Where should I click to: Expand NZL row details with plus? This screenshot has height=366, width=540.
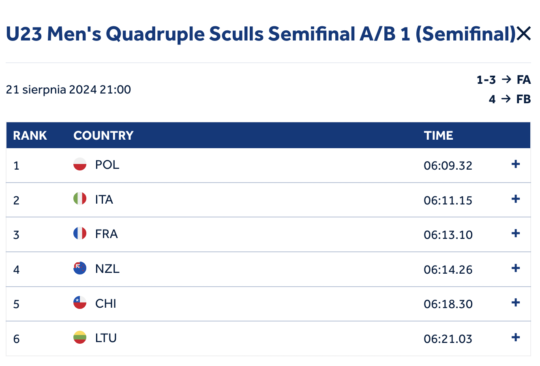[516, 268]
